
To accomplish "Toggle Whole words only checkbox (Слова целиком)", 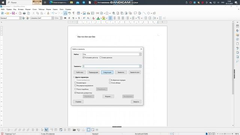I will (x=100, y=57).
